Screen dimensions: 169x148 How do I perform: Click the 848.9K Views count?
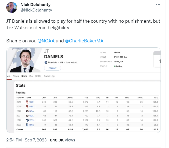[63, 140]
